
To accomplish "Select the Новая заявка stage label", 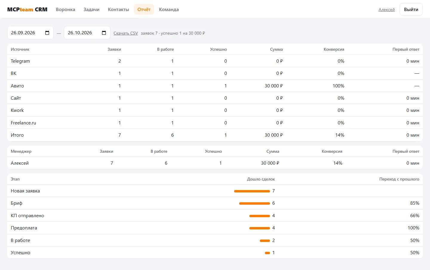I will click(x=25, y=191).
